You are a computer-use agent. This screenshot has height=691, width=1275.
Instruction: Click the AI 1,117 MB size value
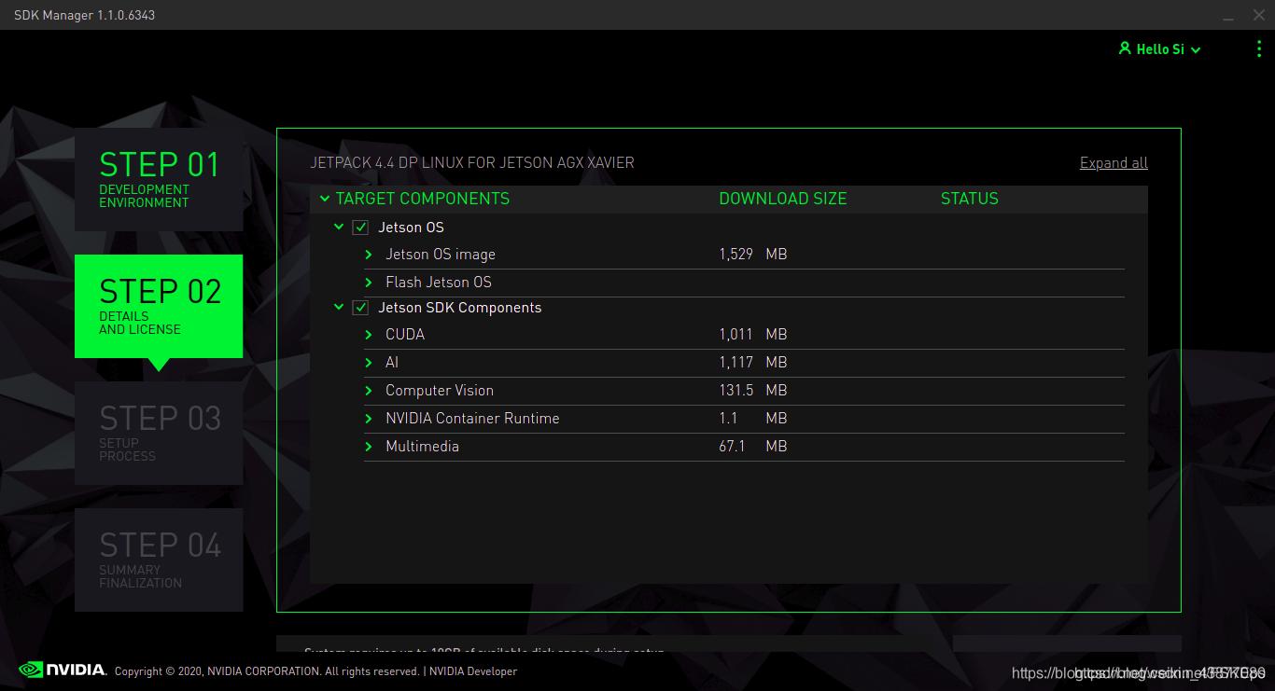pos(753,363)
